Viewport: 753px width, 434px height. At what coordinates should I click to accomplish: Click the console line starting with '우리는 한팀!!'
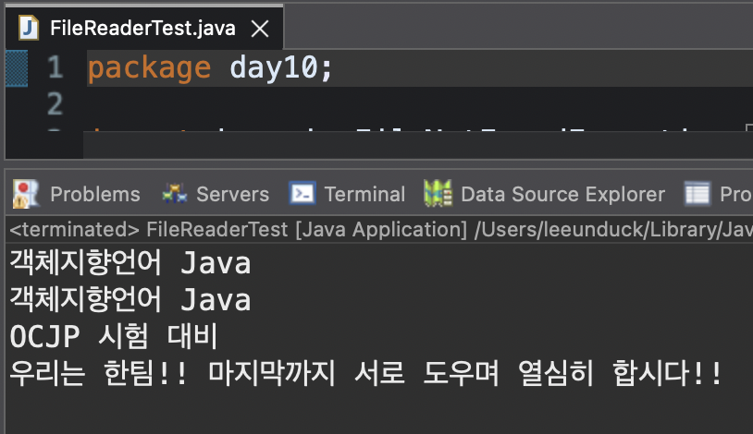coord(365,373)
